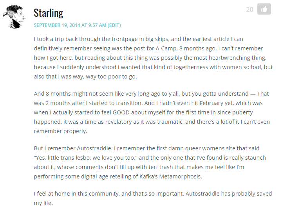Click the words "remember properly." in second paragraph

60,131
